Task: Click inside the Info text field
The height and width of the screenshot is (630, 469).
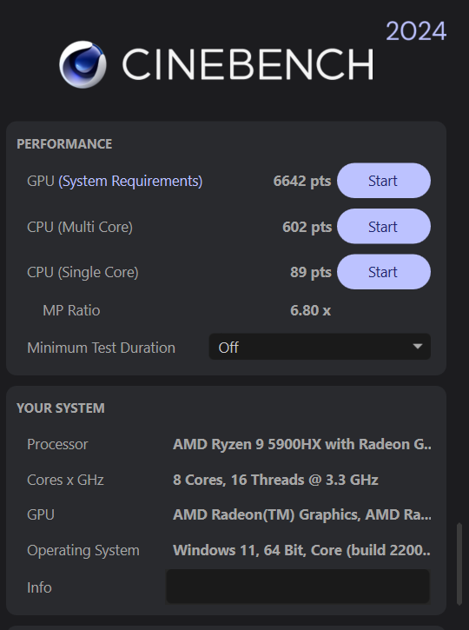Action: [298, 587]
